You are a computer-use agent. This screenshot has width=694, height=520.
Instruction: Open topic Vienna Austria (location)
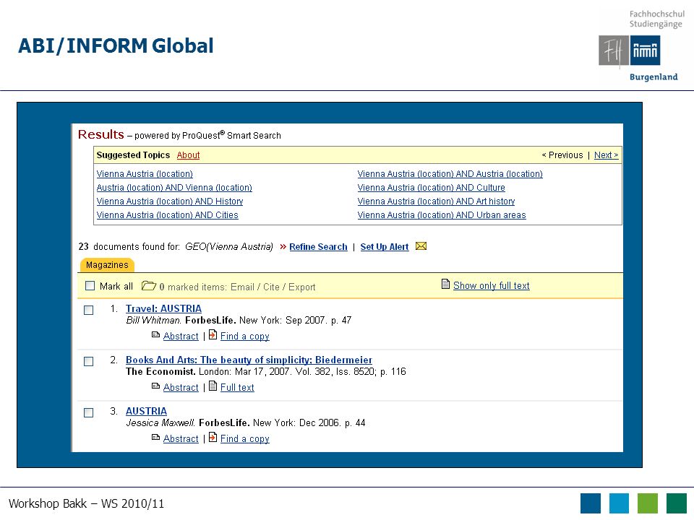(145, 174)
